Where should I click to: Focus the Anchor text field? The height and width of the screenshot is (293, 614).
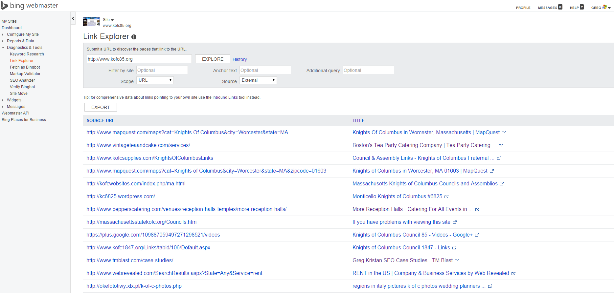click(265, 70)
